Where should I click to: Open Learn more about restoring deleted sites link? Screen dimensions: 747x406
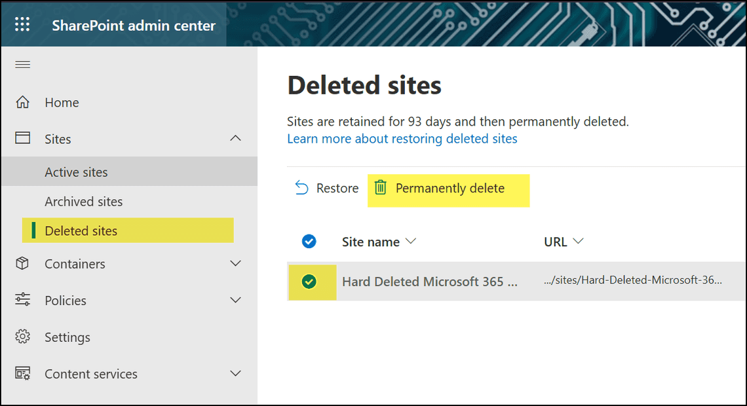(x=402, y=139)
